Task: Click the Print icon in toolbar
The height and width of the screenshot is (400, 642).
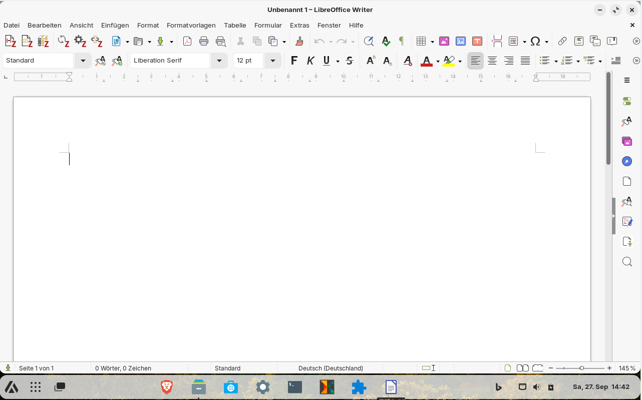Action: (x=204, y=42)
